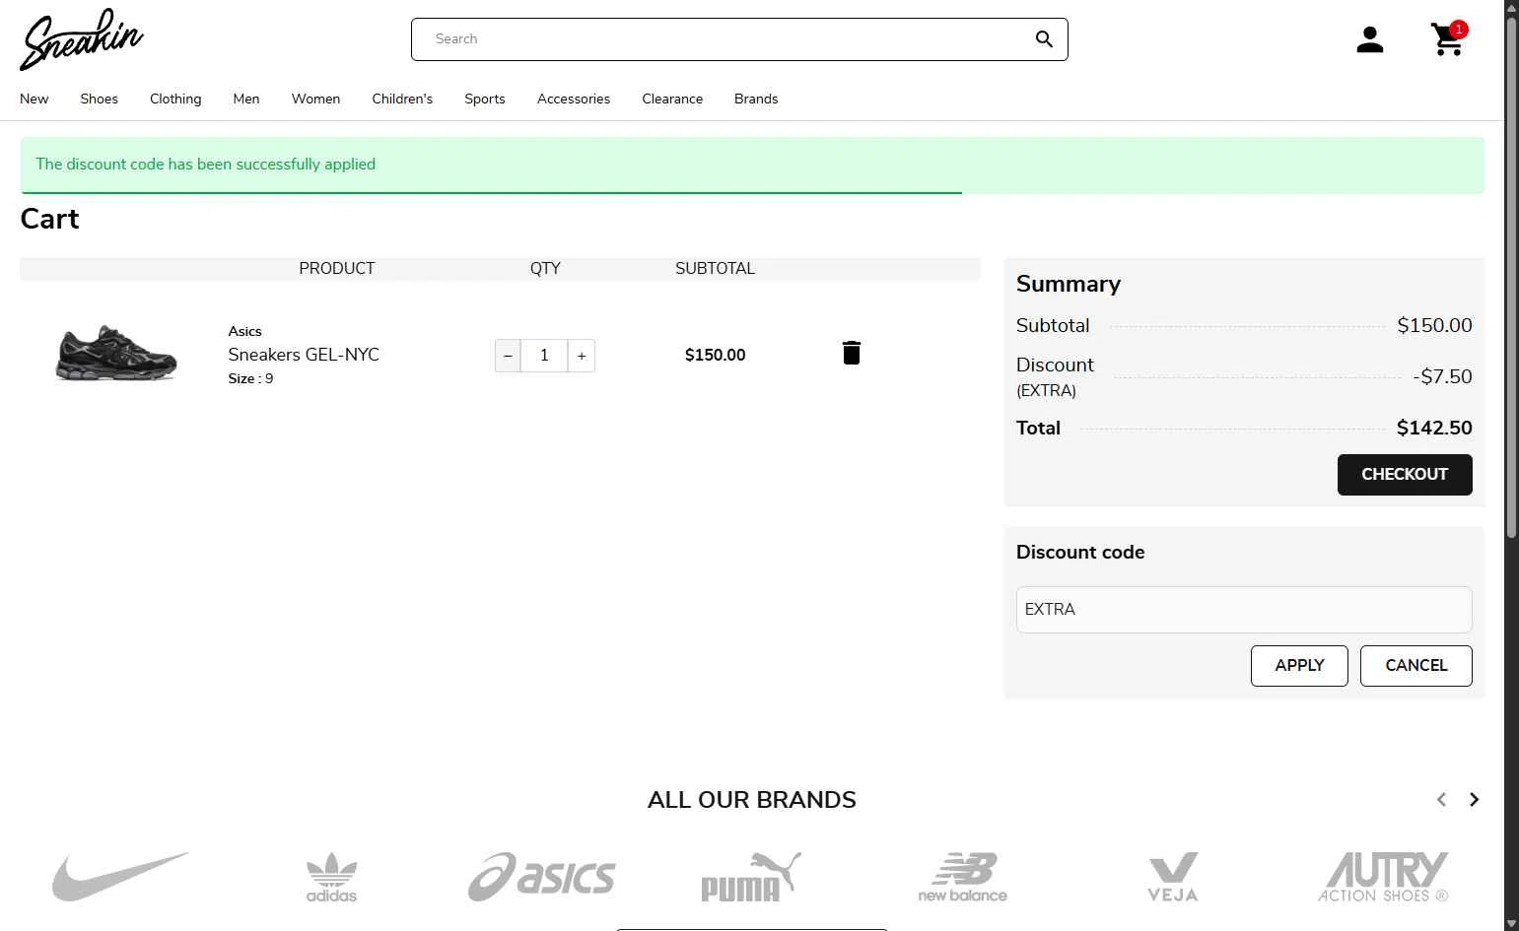Open the Sneakers GEL-NYC product link

pos(304,355)
